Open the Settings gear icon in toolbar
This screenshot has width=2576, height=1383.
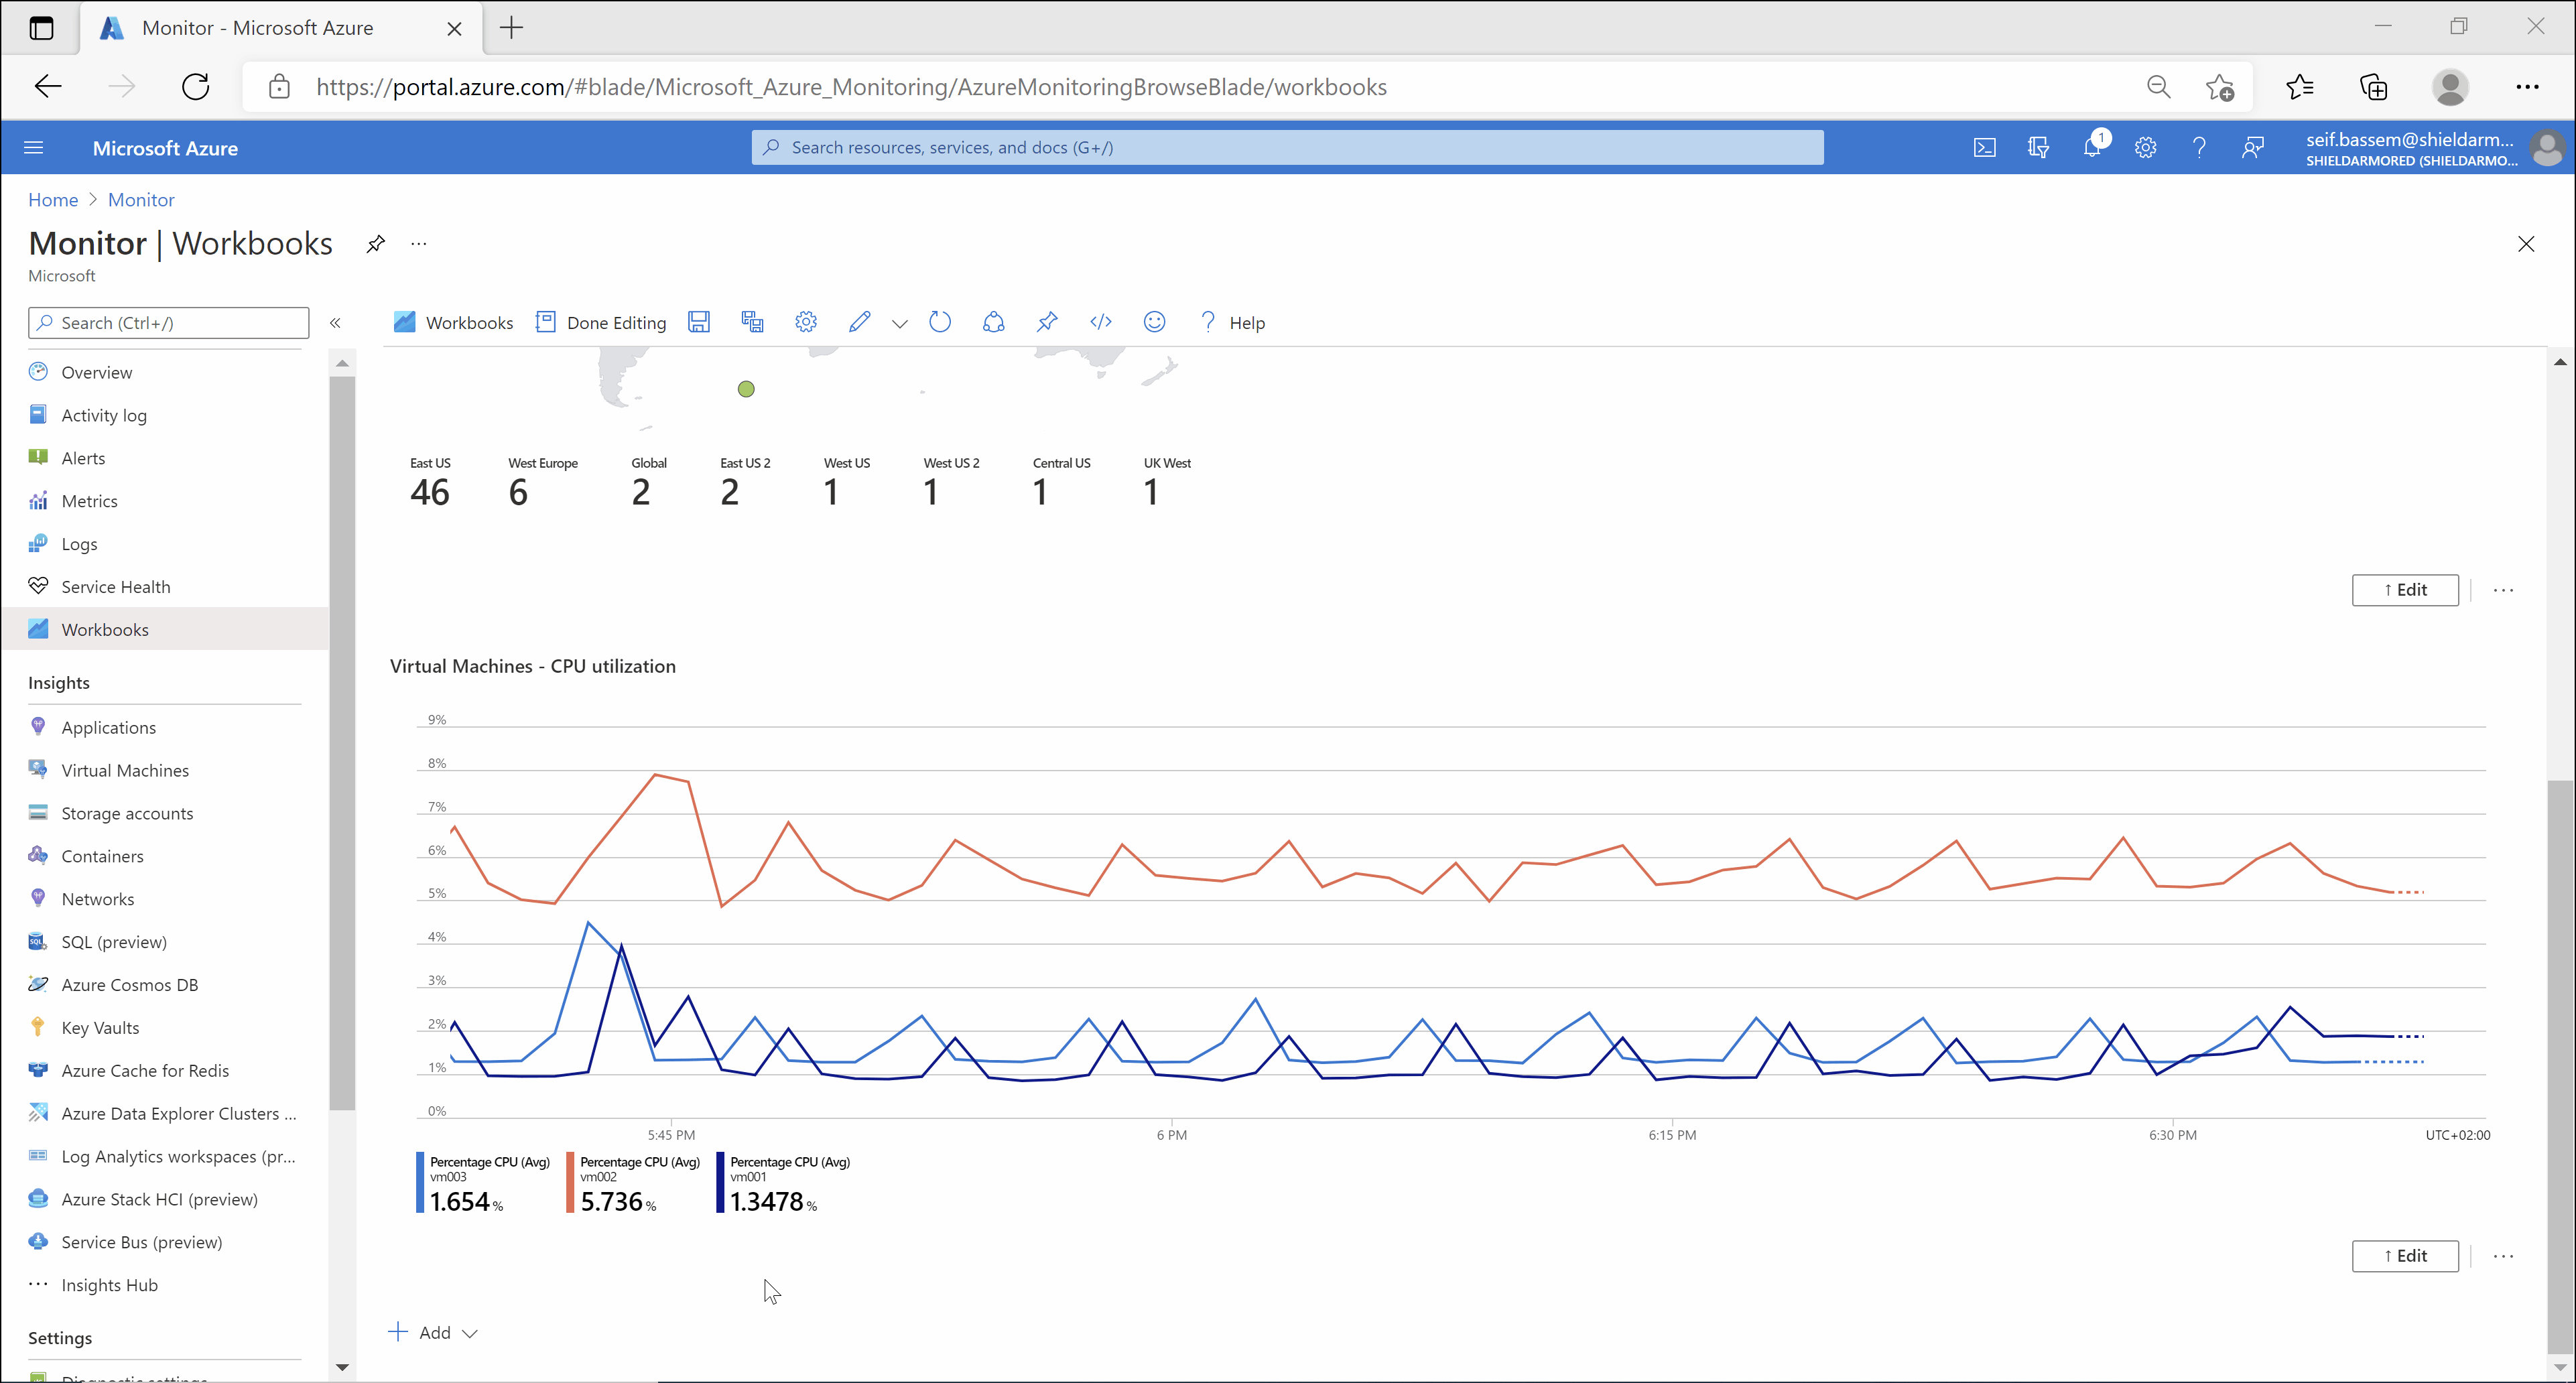pos(806,322)
